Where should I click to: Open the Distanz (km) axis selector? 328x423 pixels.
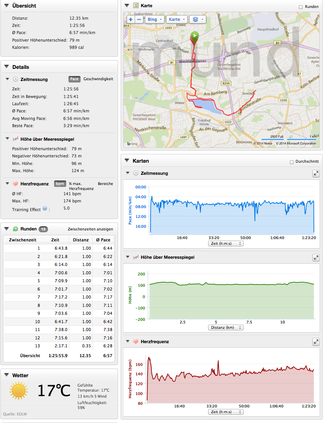(x=226, y=328)
